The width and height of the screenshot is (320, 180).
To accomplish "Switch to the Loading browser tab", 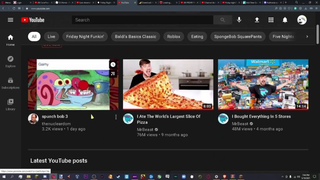I will pos(168,2).
